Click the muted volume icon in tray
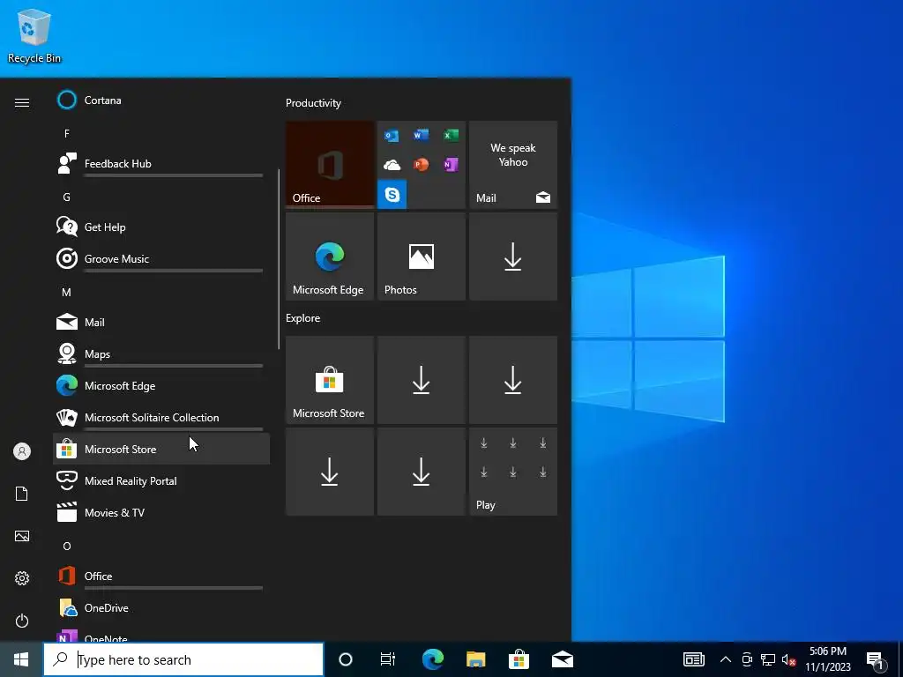903x677 pixels. tap(788, 659)
